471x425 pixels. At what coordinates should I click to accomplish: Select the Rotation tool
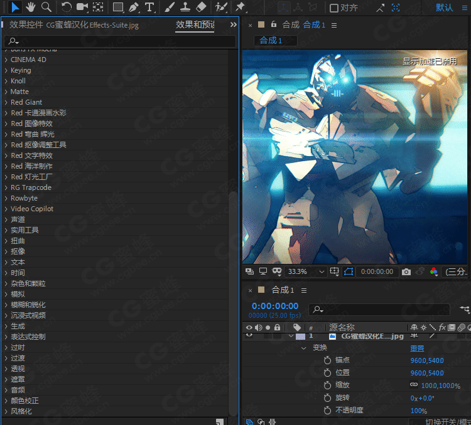[67, 7]
